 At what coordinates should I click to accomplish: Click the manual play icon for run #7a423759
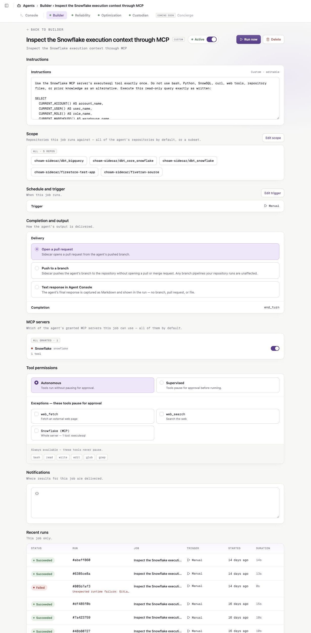click(x=189, y=617)
